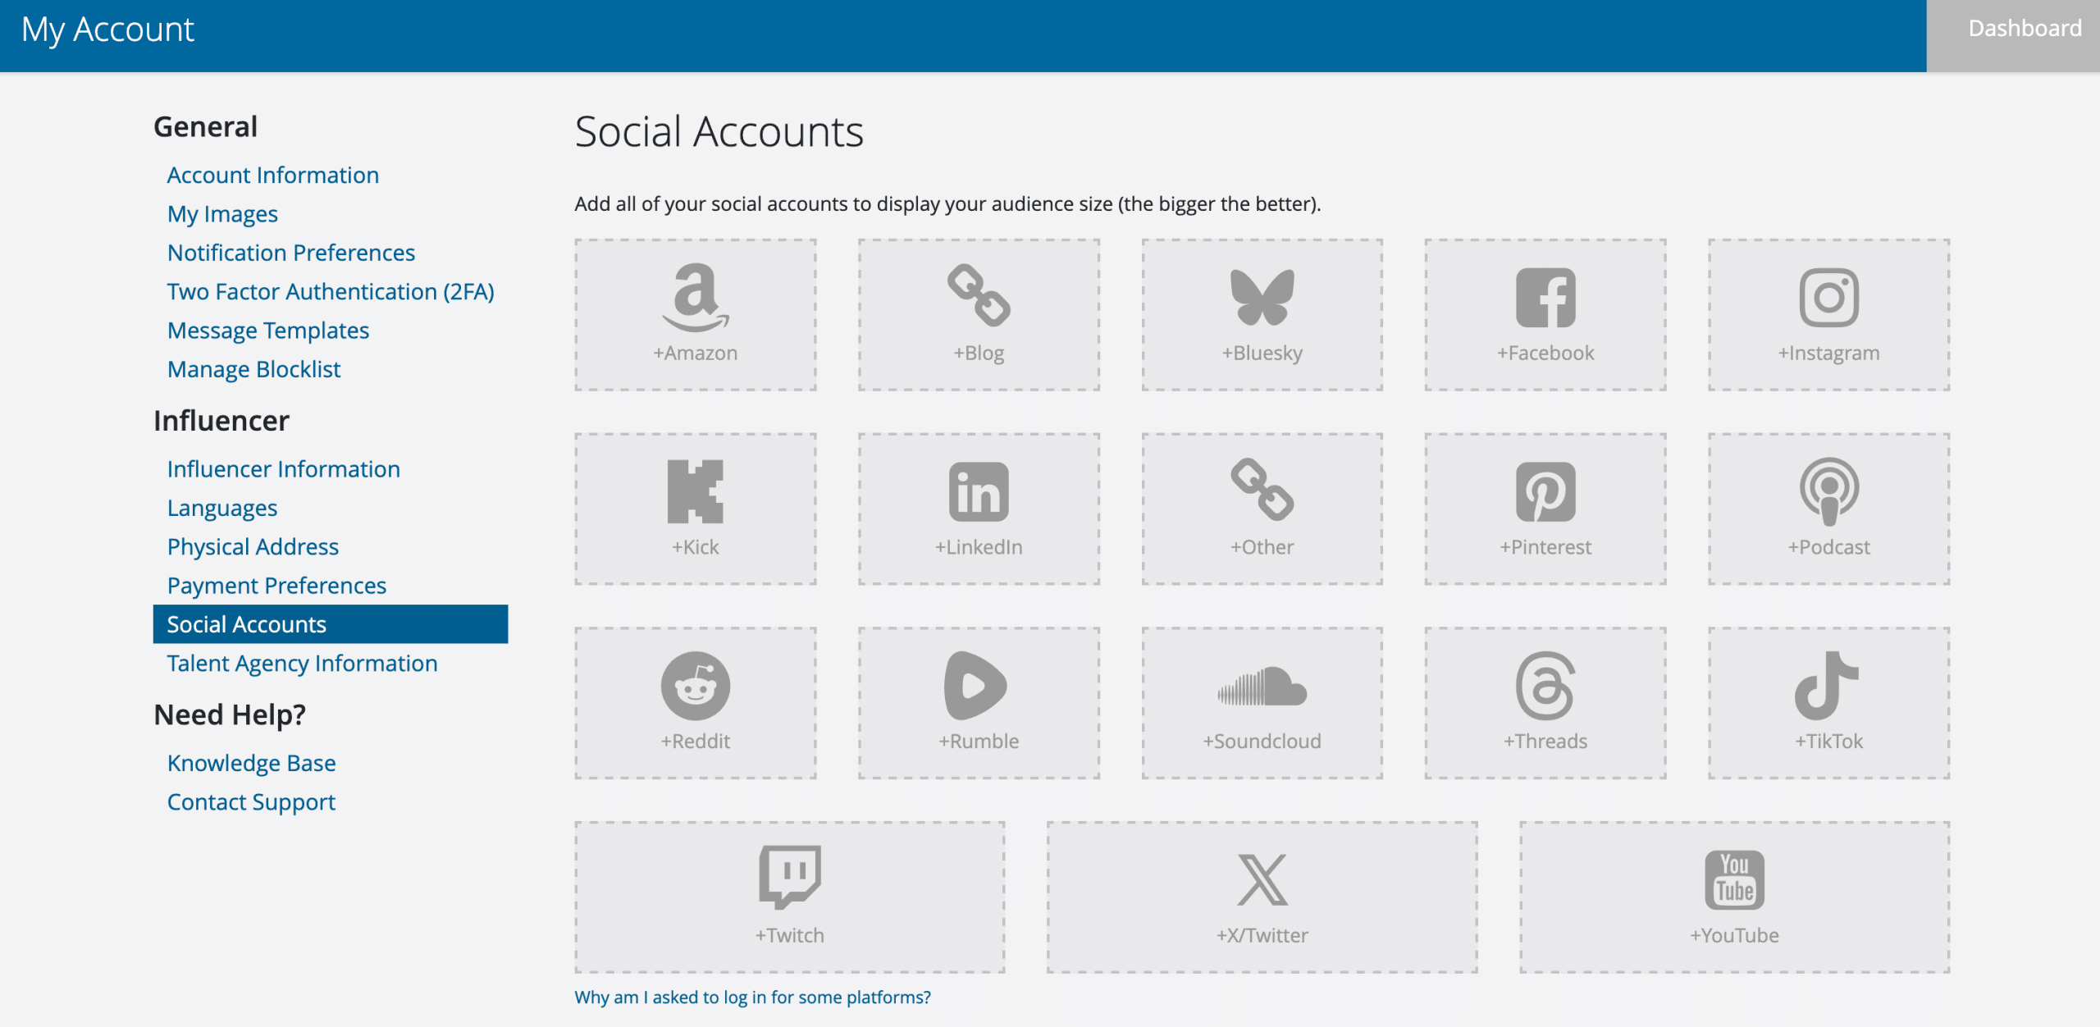Add LinkedIn account with its icon

(979, 491)
